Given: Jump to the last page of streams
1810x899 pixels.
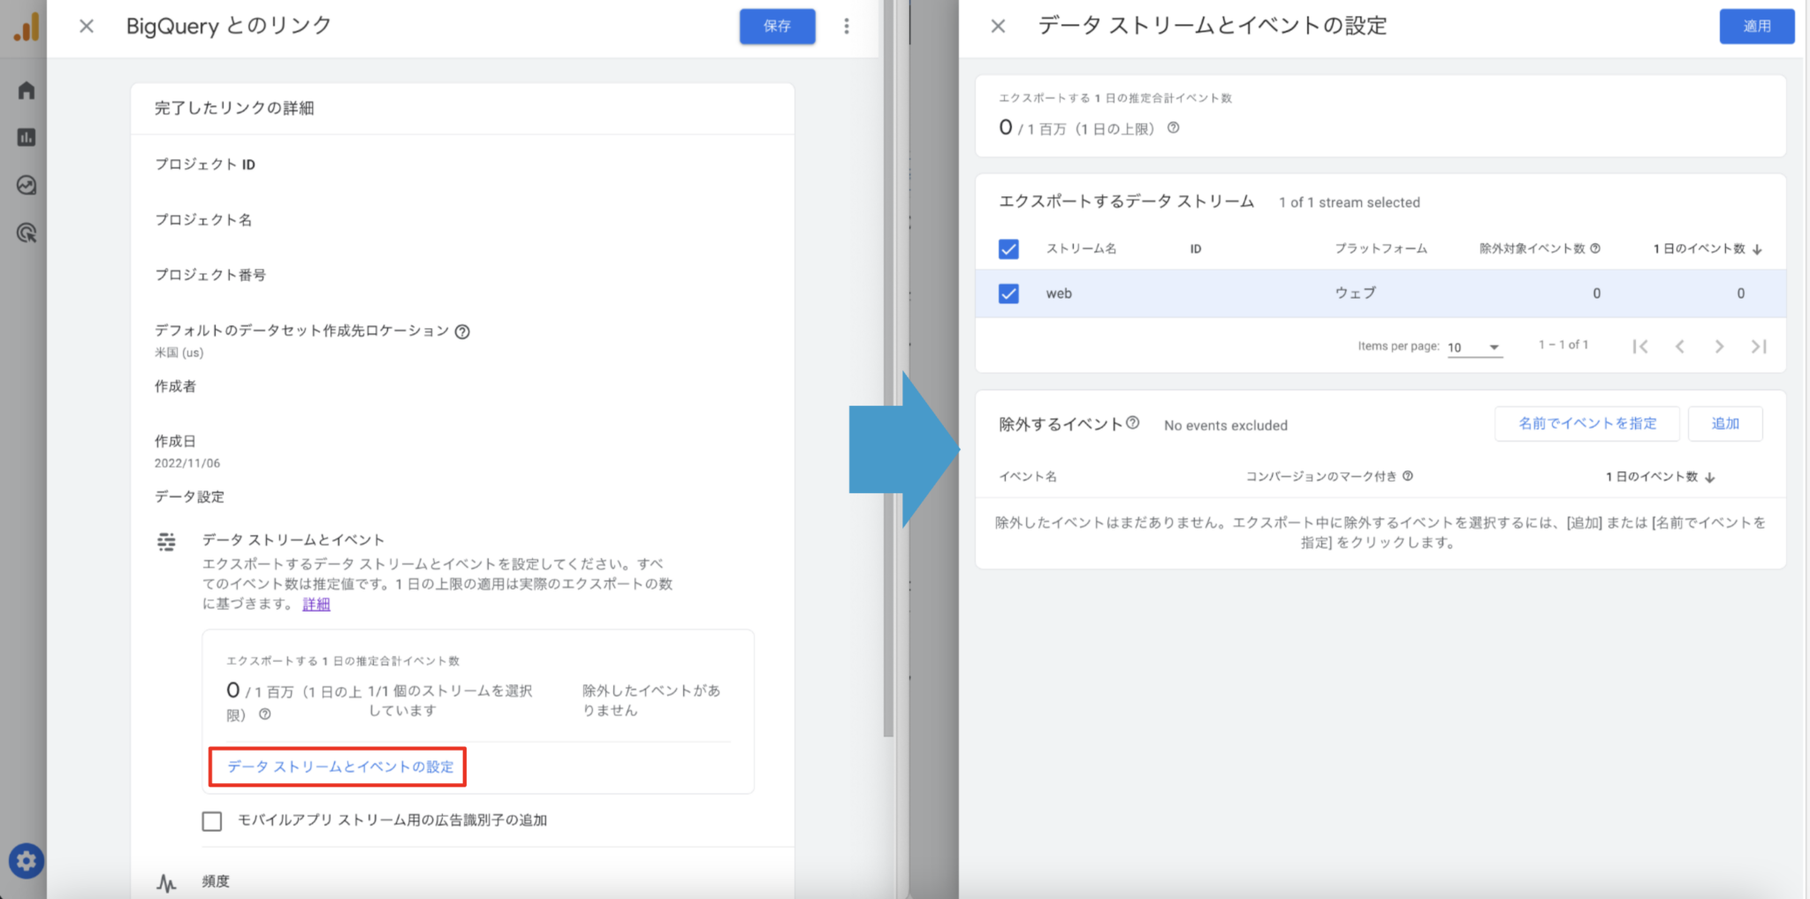Looking at the screenshot, I should coord(1760,346).
